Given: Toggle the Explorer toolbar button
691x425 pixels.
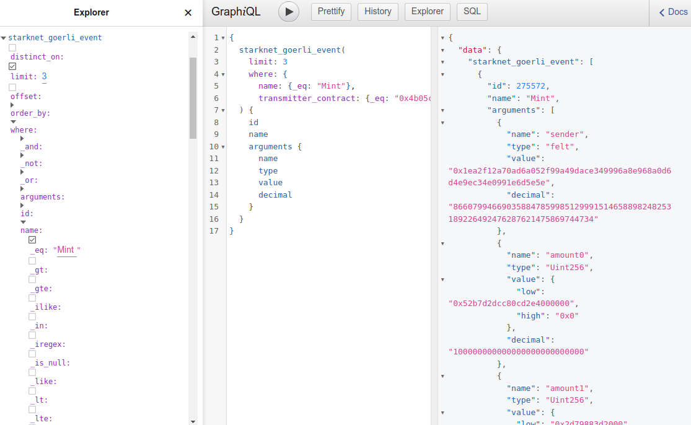Looking at the screenshot, I should coord(428,12).
